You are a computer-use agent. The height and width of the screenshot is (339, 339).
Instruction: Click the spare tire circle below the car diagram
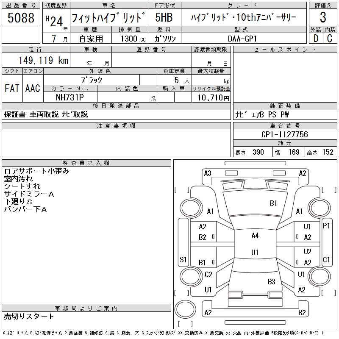185,309
